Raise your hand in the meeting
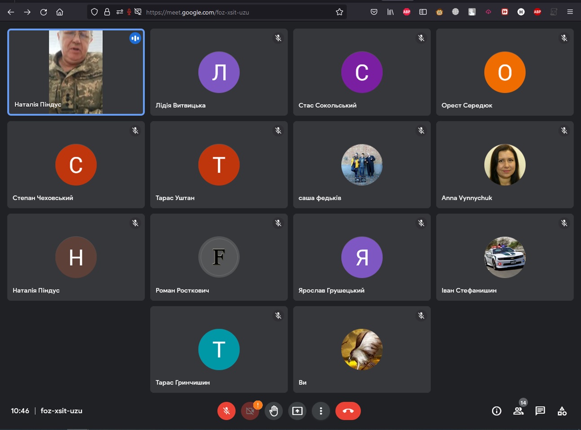 click(273, 411)
